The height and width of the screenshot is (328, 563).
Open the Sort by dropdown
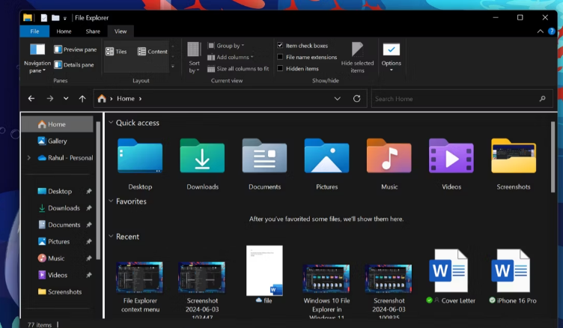[x=194, y=58]
